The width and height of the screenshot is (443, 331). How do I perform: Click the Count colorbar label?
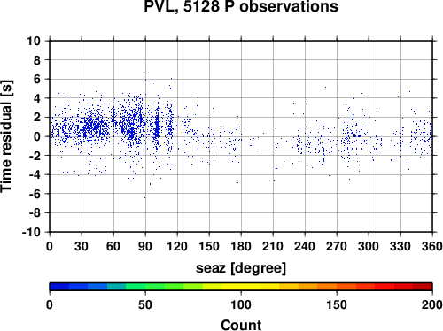(x=241, y=325)
